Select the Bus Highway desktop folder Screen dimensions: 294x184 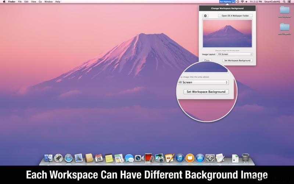[284, 12]
